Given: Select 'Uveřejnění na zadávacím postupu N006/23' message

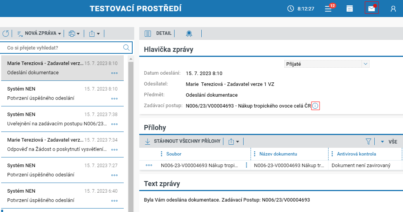Looking at the screenshot, I should pyautogui.click(x=62, y=119).
